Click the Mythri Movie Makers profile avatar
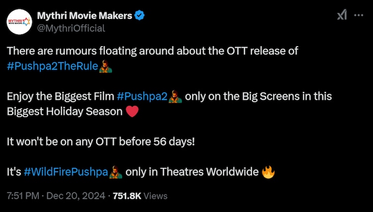The image size is (373, 212). click(19, 22)
